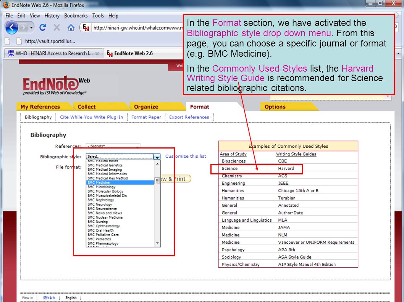Go back with the browser back arrow
The width and height of the screenshot is (404, 302).
point(11,27)
